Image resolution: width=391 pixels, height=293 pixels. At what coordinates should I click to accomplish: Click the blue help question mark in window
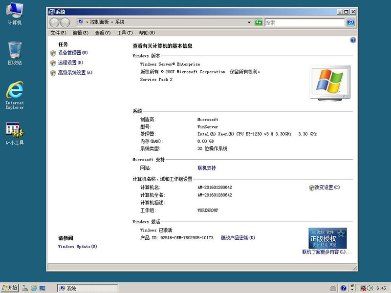(x=353, y=40)
